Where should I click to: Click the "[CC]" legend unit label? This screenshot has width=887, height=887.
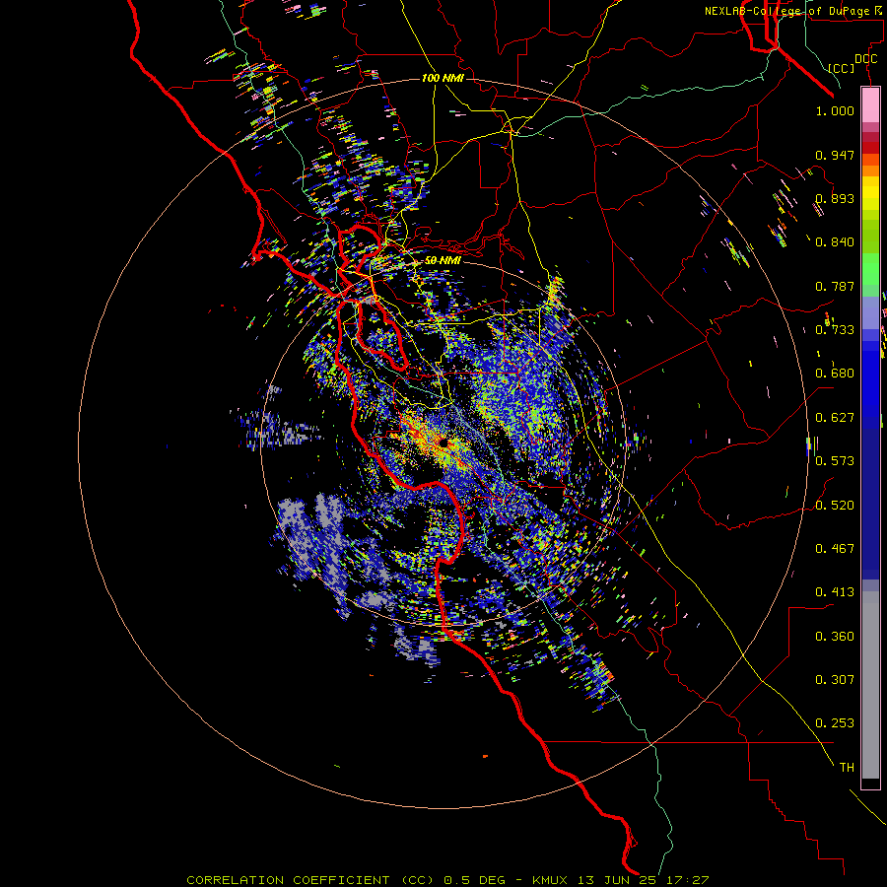(x=842, y=68)
